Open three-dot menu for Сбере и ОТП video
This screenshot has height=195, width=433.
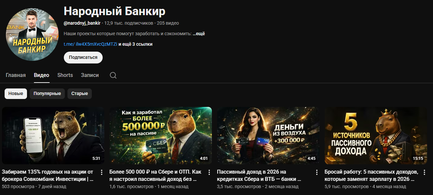click(x=209, y=172)
